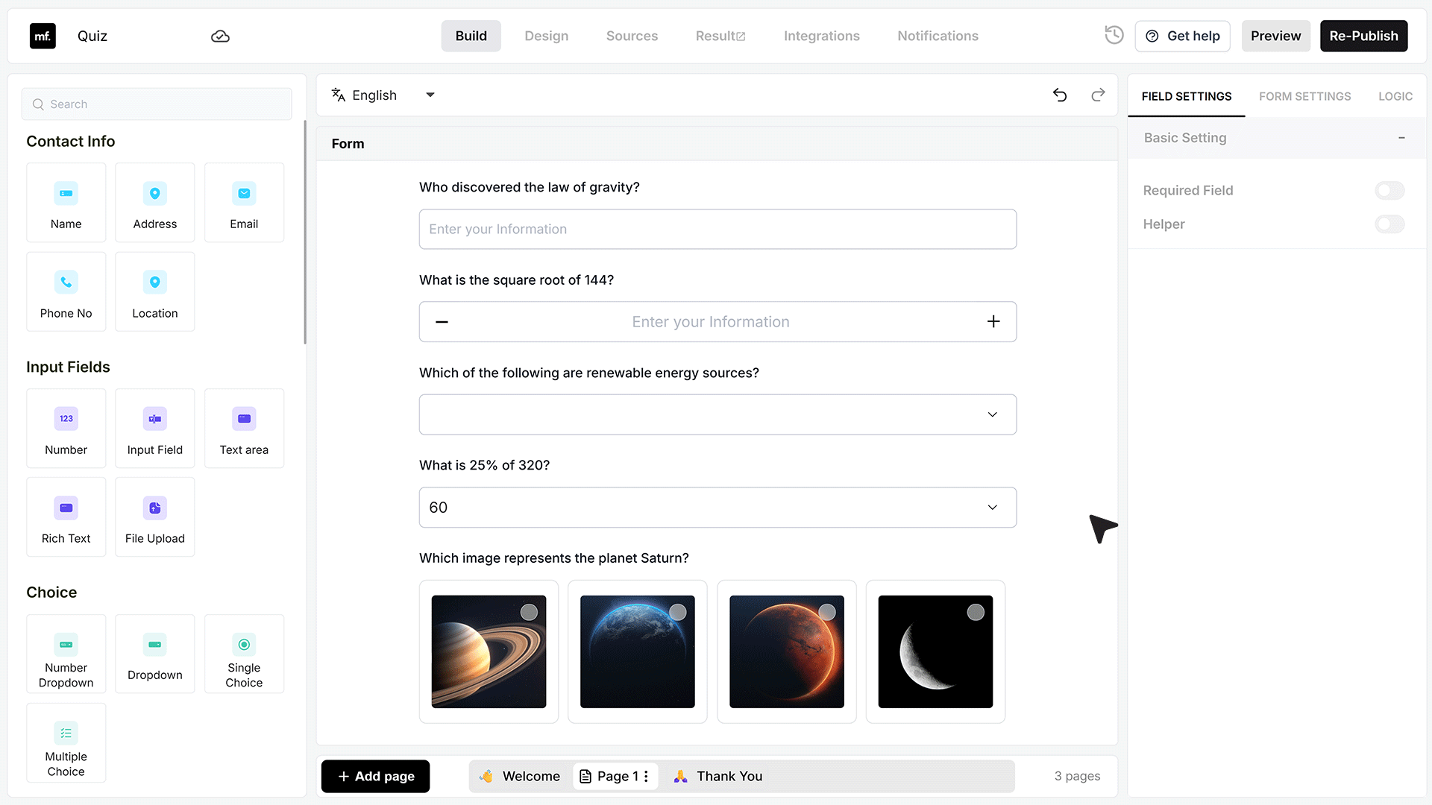The image size is (1432, 805).
Task: Click the Mars planet thumbnail
Action: 787,651
